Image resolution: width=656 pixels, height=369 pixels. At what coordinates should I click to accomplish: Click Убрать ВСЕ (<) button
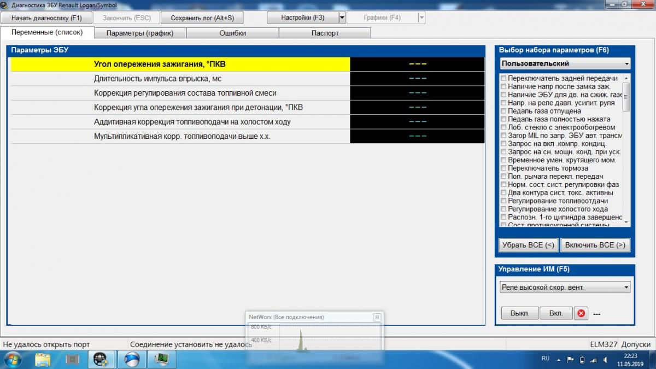[x=528, y=245]
